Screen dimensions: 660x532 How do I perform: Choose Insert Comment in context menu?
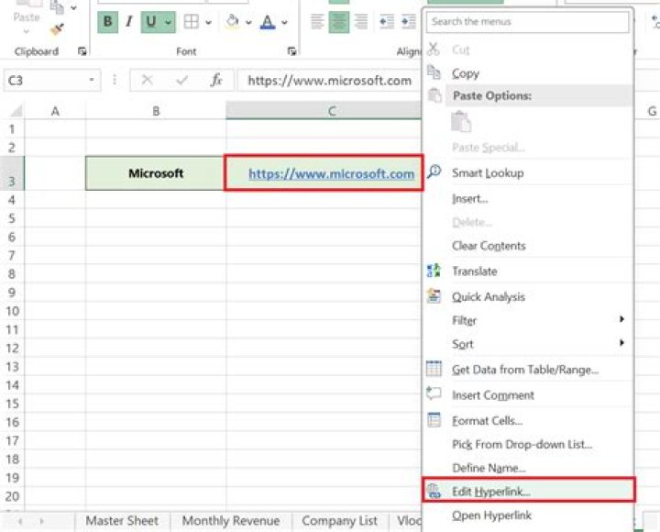tap(528, 395)
